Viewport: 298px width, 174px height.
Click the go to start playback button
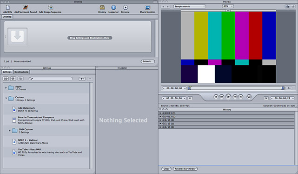pyautogui.click(x=216, y=97)
